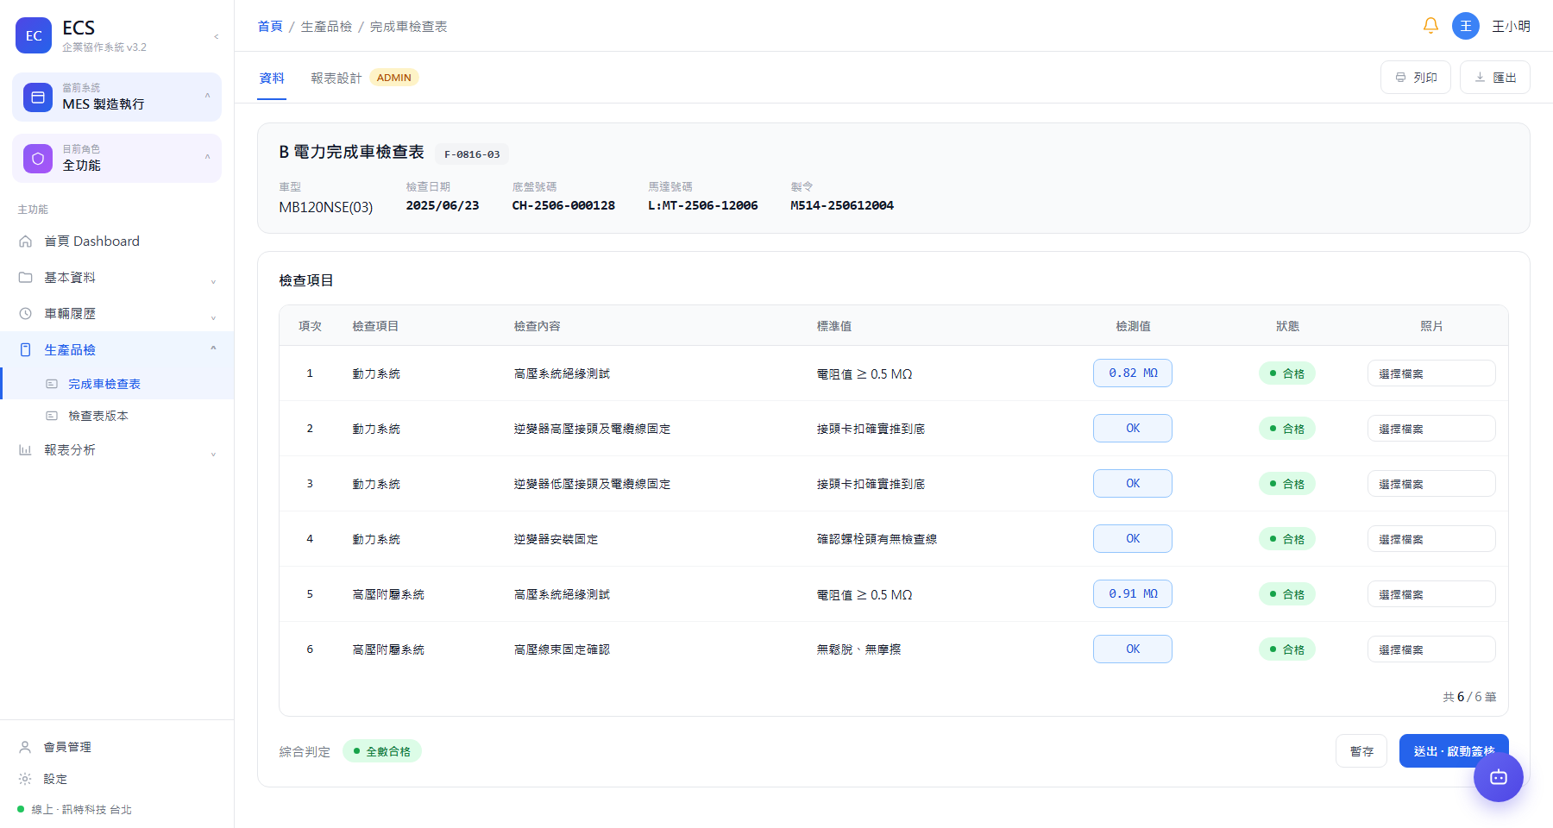Switch to the 資料 tab
Screen dimensions: 1553x828
pyautogui.click(x=272, y=78)
